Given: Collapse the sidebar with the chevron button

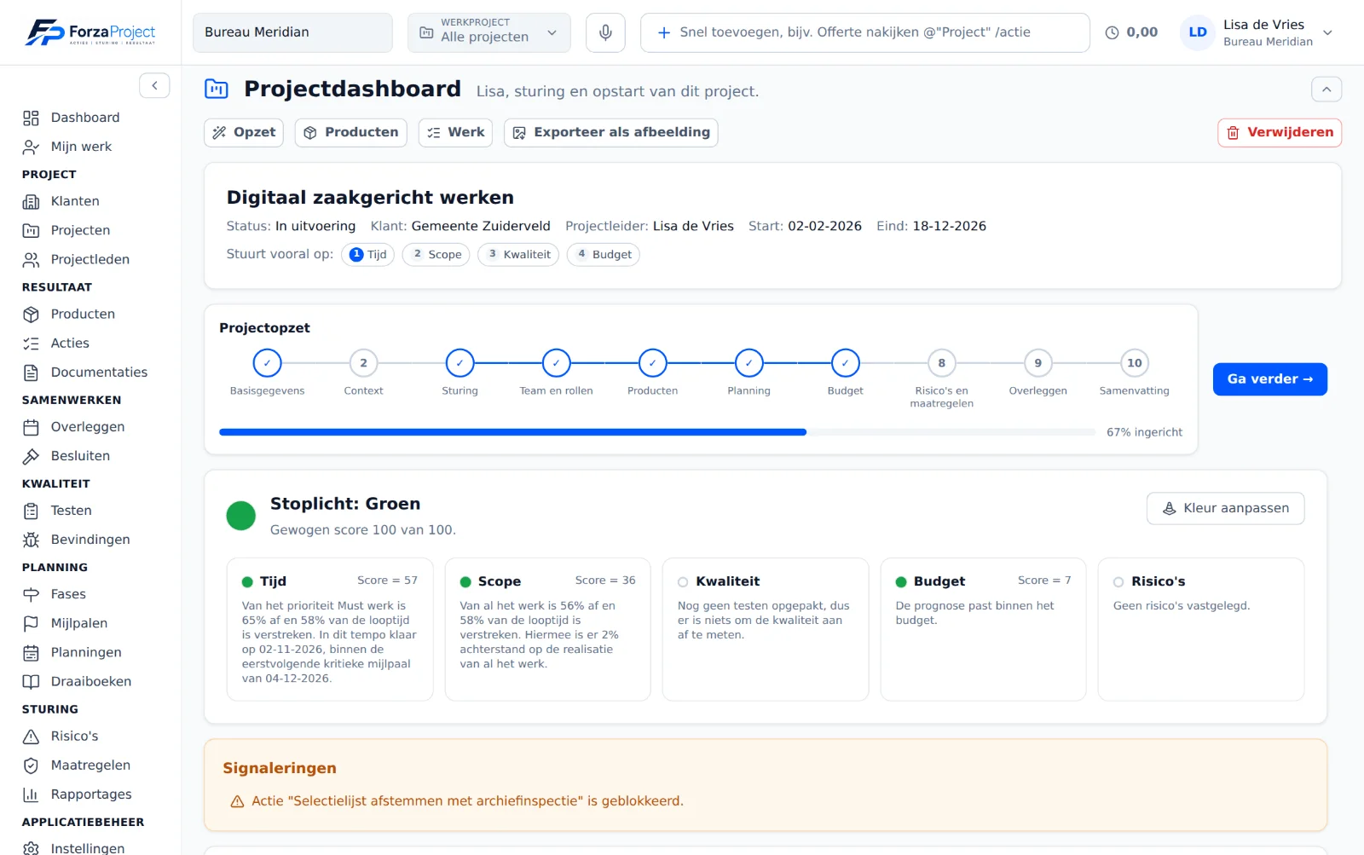Looking at the screenshot, I should 154,85.
